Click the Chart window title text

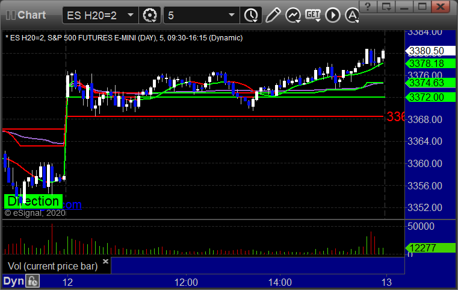[31, 15]
